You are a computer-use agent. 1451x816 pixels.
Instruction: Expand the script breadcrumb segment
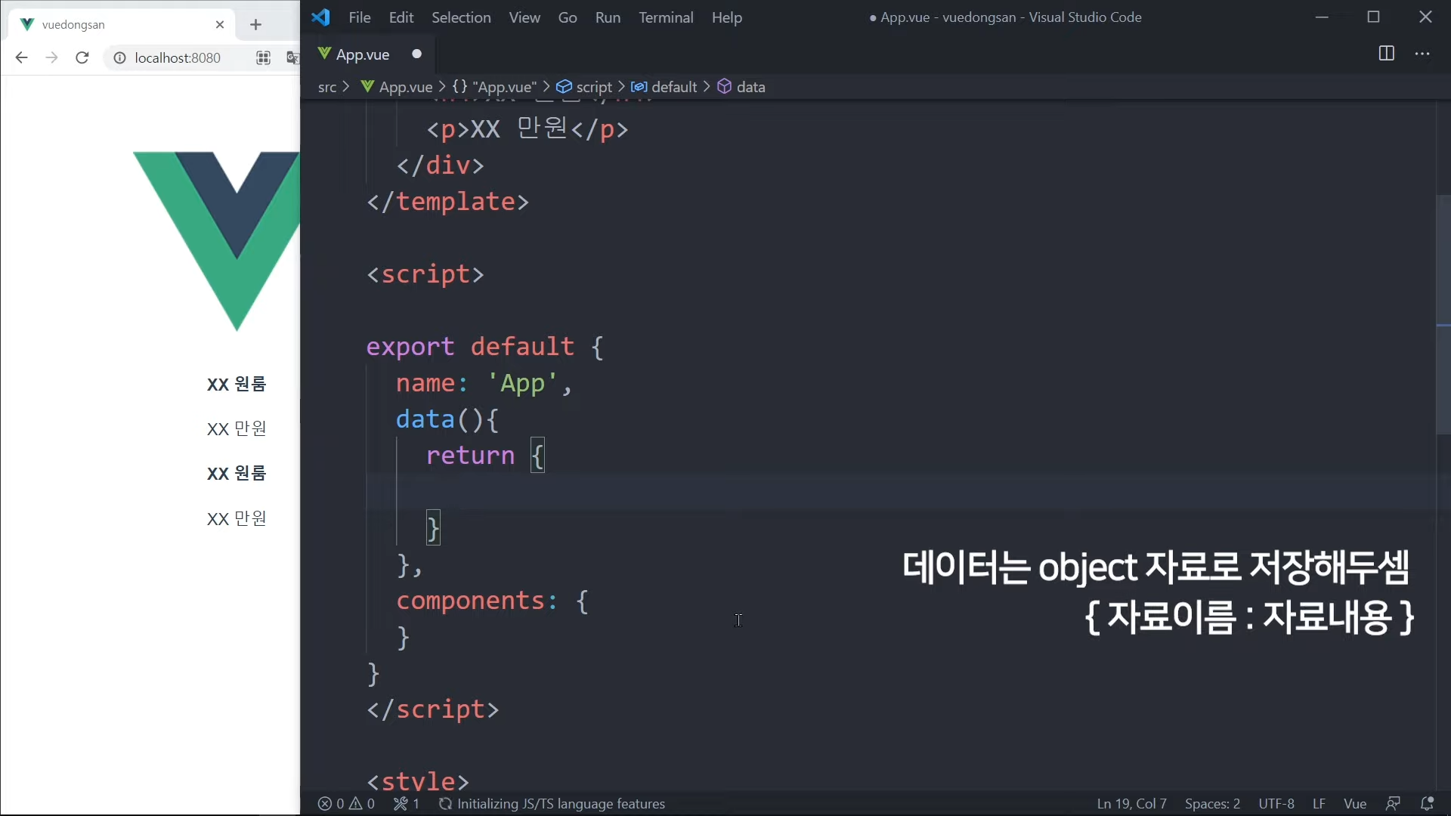(x=593, y=87)
